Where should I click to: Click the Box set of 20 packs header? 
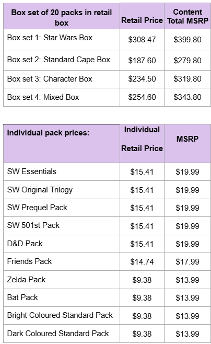click(x=62, y=16)
